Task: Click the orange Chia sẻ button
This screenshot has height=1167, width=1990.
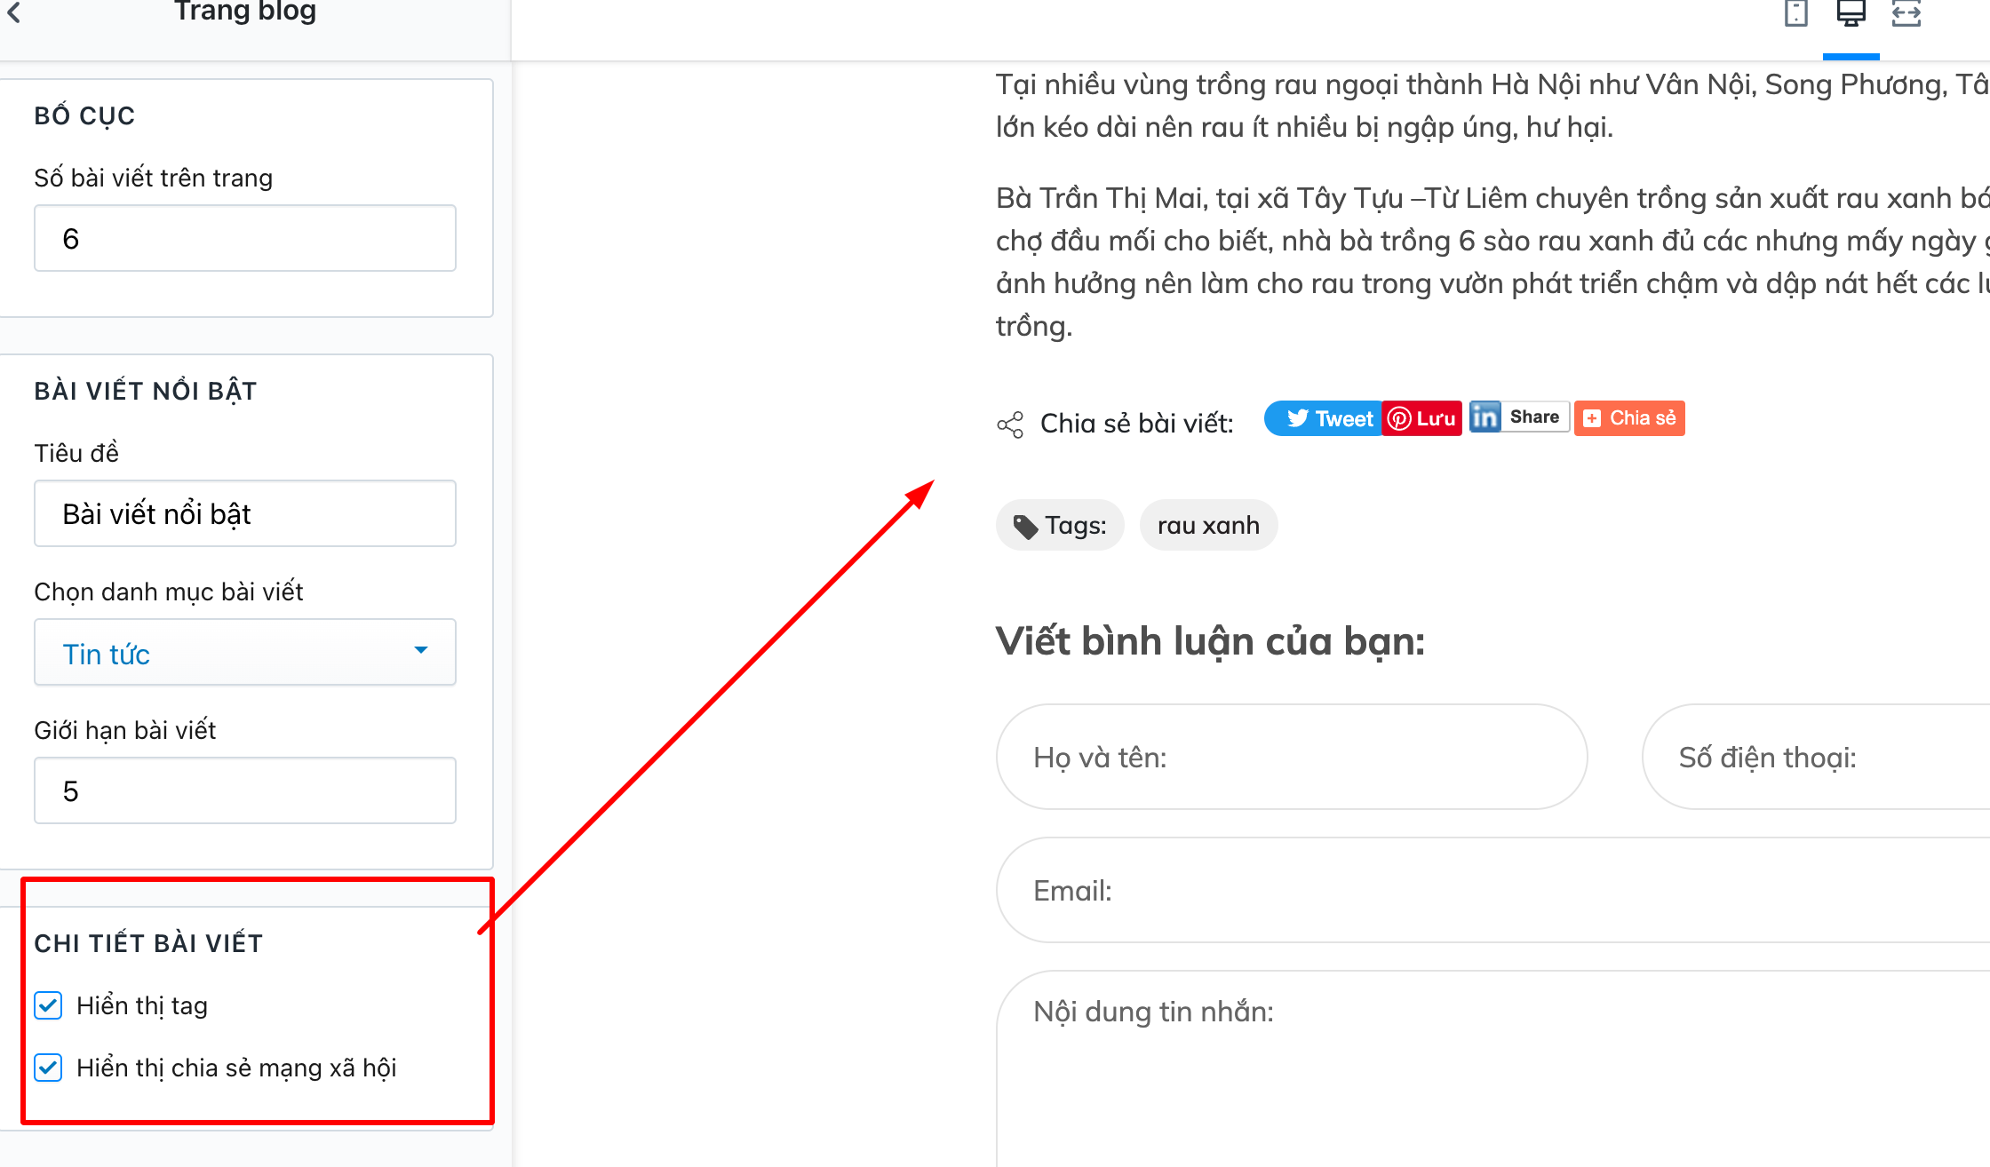Action: pyautogui.click(x=1629, y=418)
